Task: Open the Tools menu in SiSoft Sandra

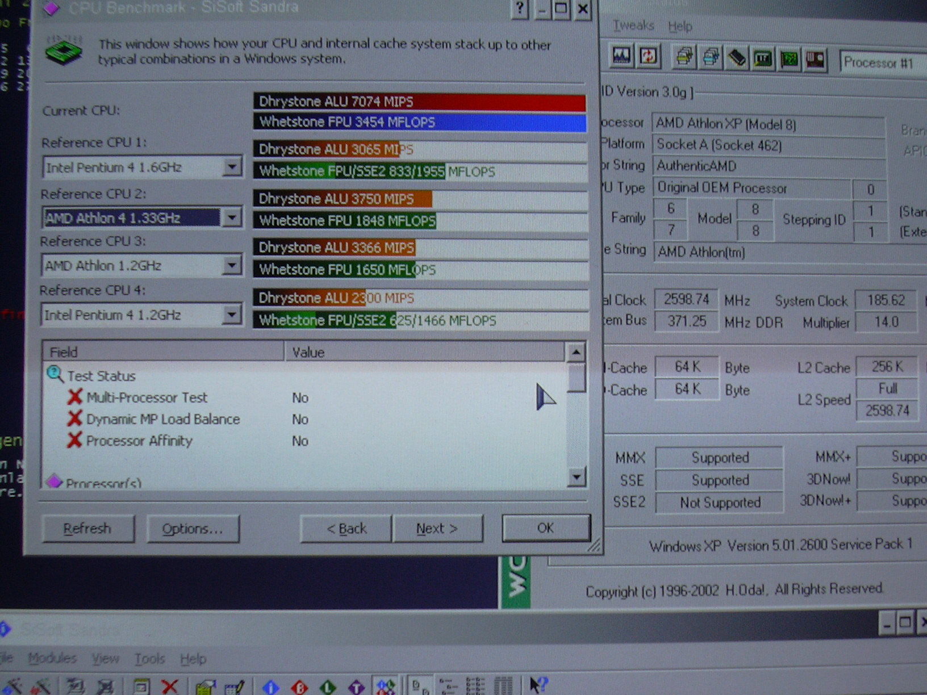Action: [x=149, y=659]
